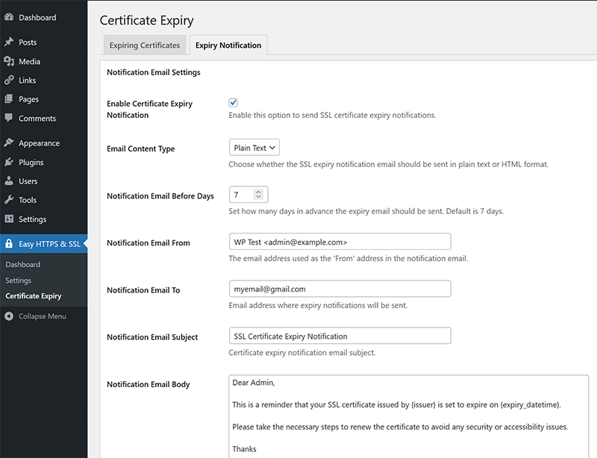Click the Collapse Menu arrow icon
Screen dimensions: 597x458
pos(9,316)
